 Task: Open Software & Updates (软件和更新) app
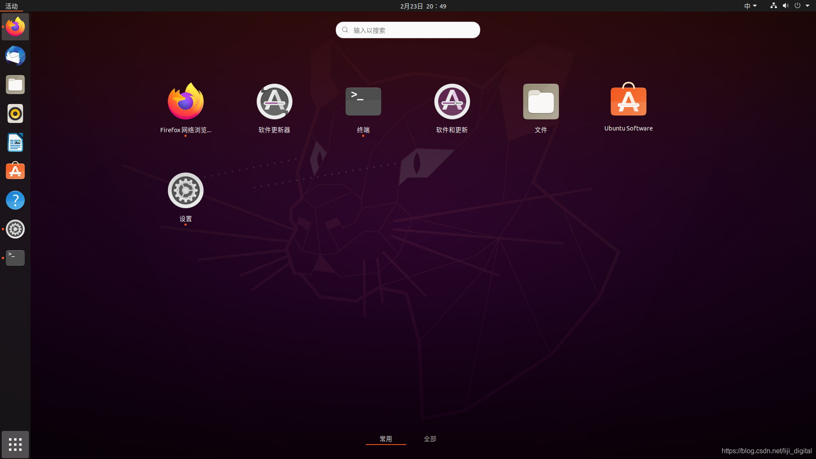452,102
